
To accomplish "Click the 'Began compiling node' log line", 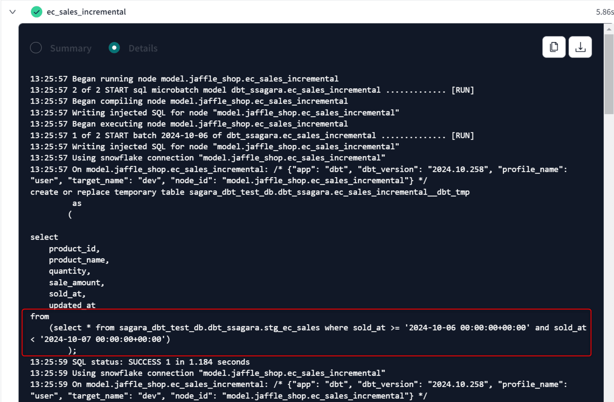I will 189,101.
